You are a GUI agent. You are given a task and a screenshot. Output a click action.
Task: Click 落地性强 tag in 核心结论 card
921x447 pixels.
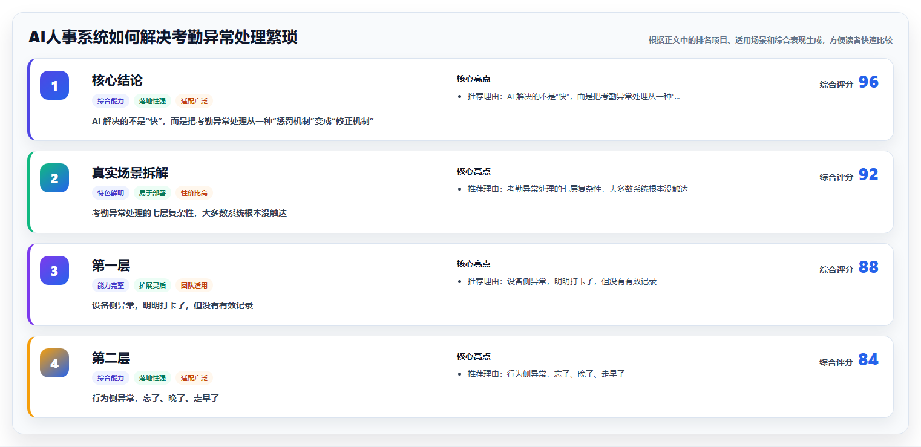click(152, 101)
